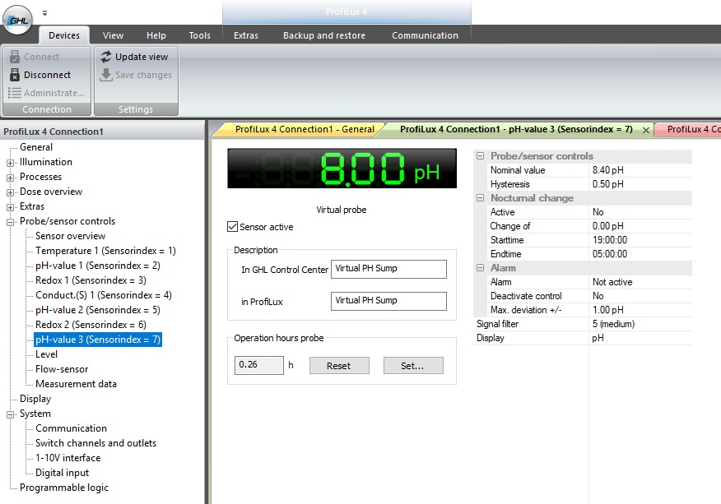
Task: Click the Update view button label
Action: click(142, 57)
